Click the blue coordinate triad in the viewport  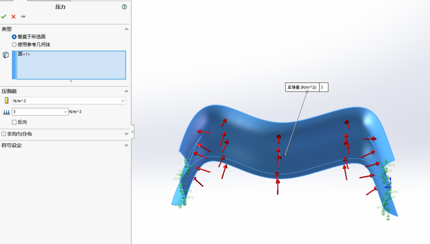[x=389, y=184]
